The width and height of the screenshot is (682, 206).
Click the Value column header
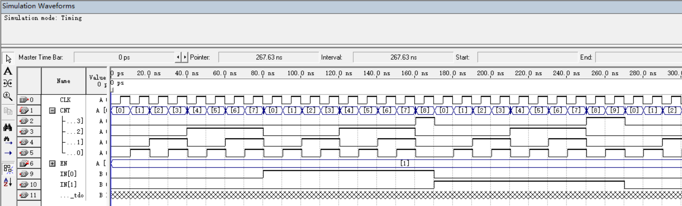pyautogui.click(x=97, y=81)
